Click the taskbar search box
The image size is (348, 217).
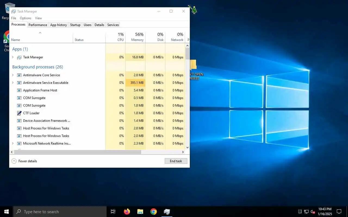[x=60, y=212]
